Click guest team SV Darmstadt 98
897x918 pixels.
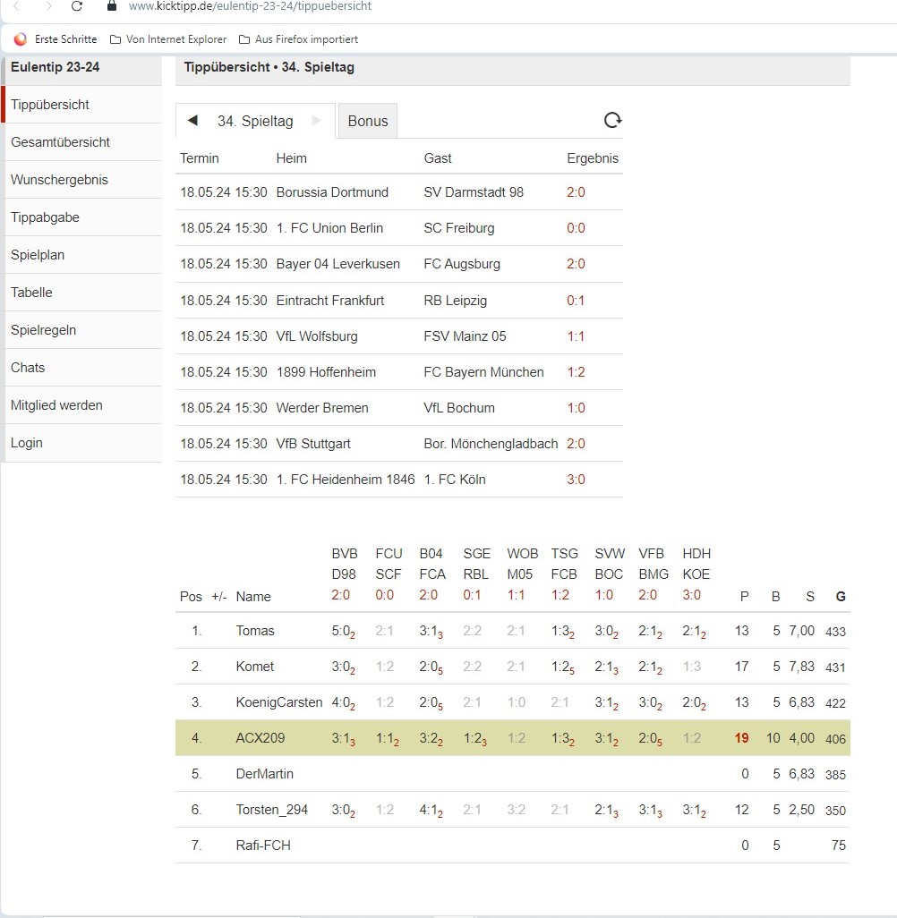click(x=474, y=192)
